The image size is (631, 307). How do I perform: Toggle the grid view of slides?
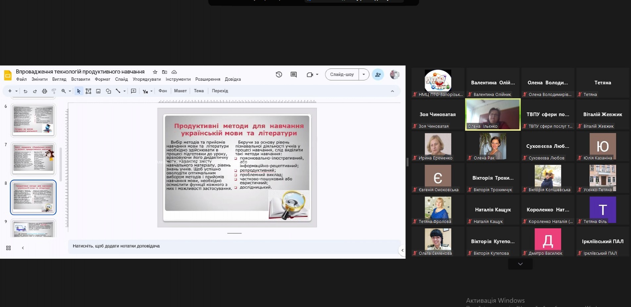pos(9,248)
